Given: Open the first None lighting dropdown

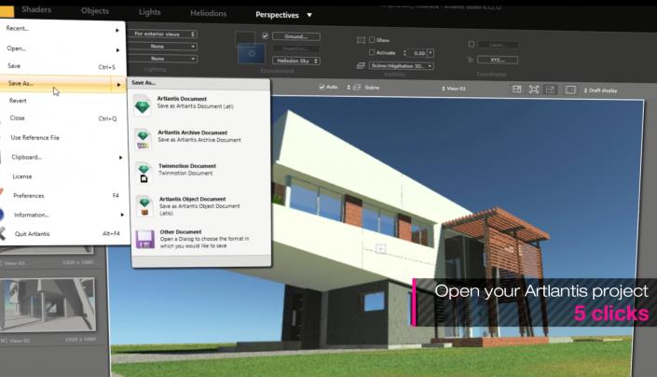Looking at the screenshot, I should 162,46.
